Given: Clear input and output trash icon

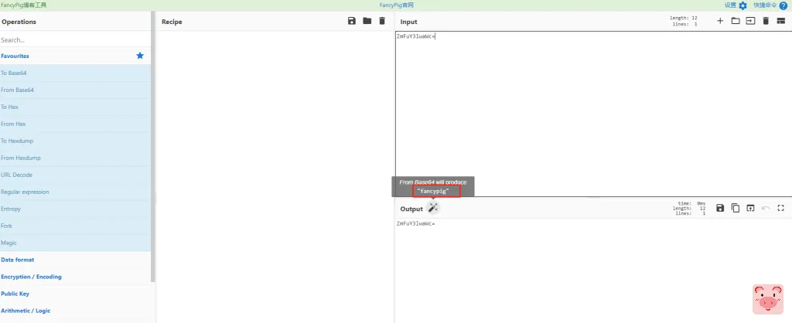Looking at the screenshot, I should pyautogui.click(x=766, y=21).
